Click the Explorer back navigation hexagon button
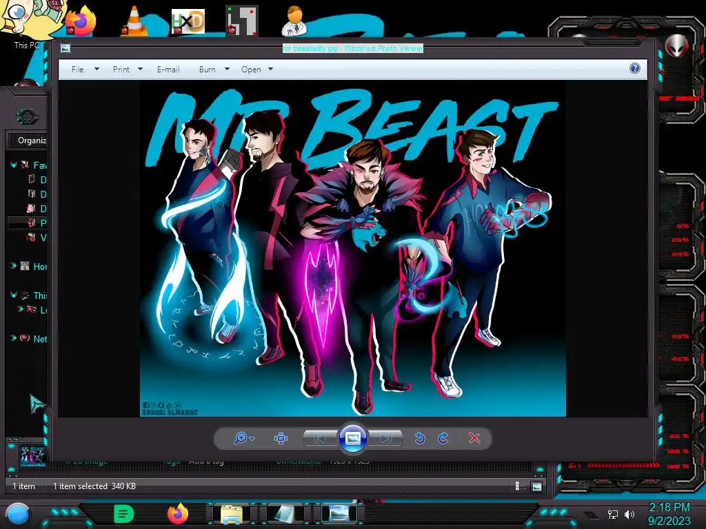The width and height of the screenshot is (706, 529). pos(27,117)
